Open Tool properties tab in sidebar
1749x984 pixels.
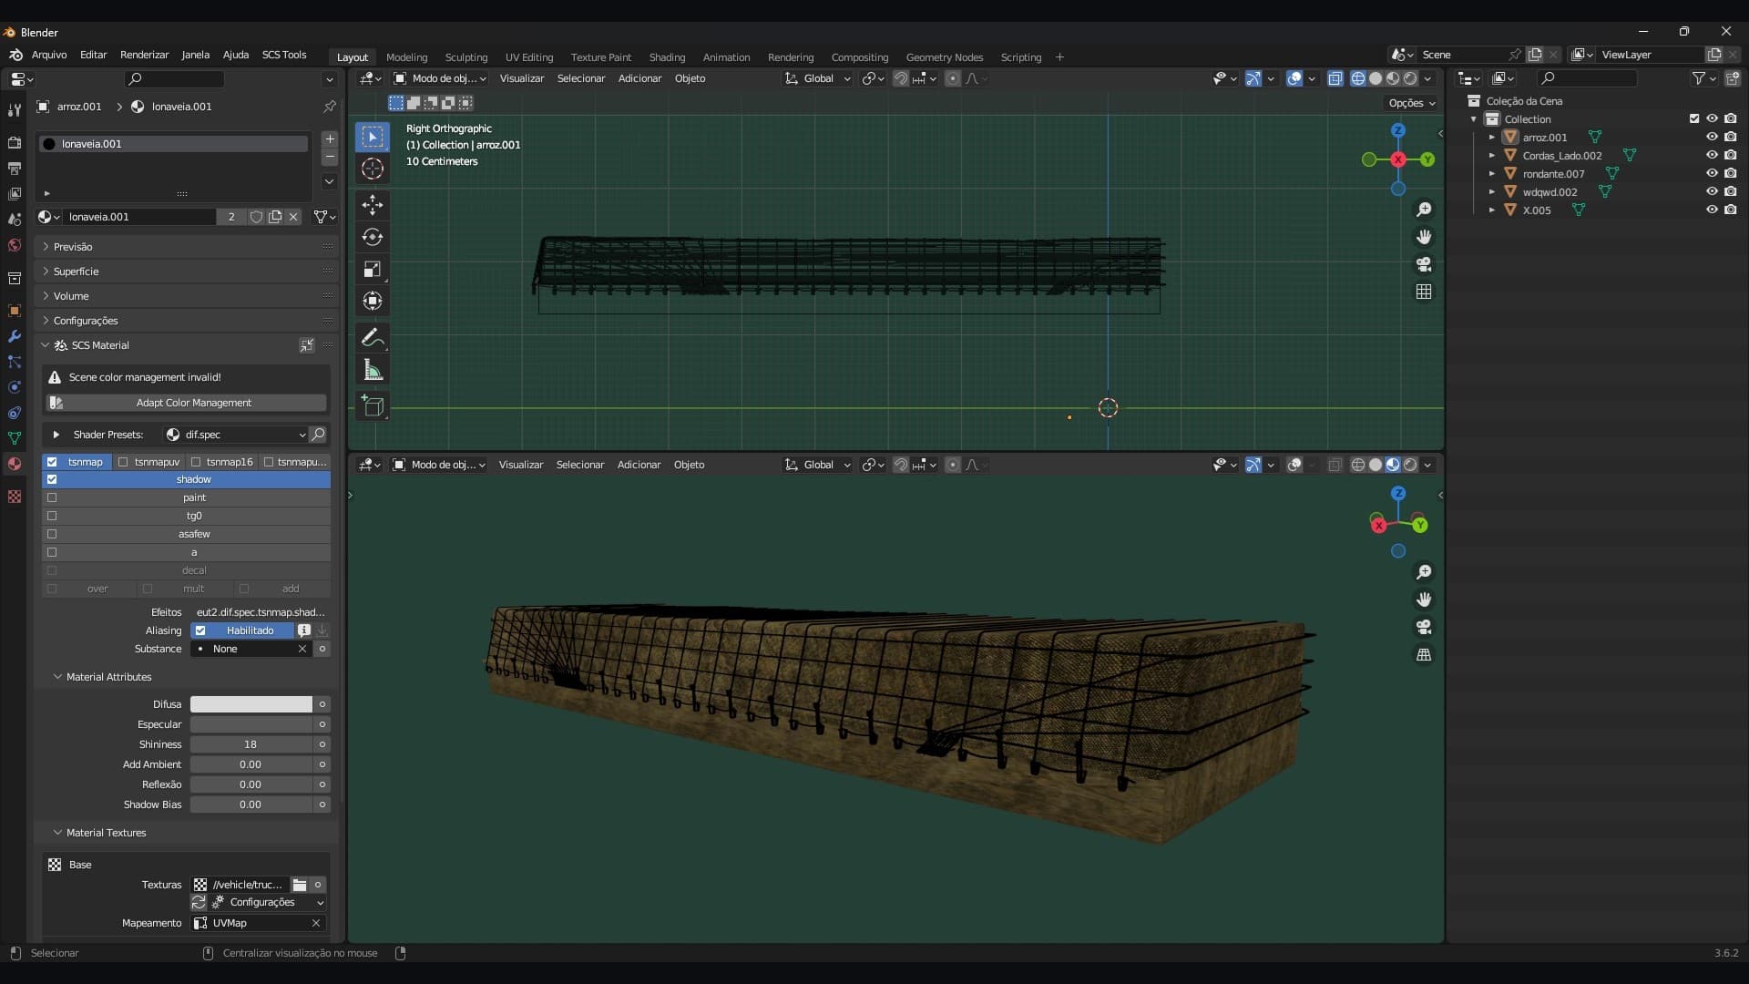click(x=14, y=110)
